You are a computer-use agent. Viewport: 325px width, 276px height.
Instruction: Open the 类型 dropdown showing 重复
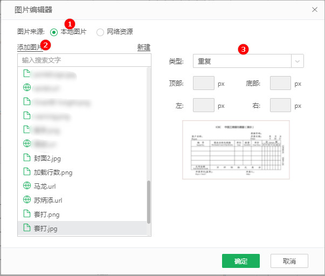pyautogui.click(x=248, y=61)
